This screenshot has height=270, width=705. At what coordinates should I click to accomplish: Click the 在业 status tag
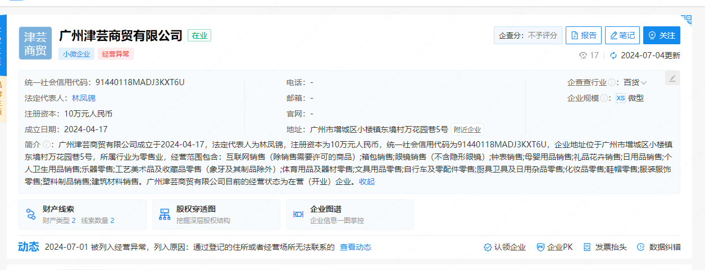pos(199,35)
